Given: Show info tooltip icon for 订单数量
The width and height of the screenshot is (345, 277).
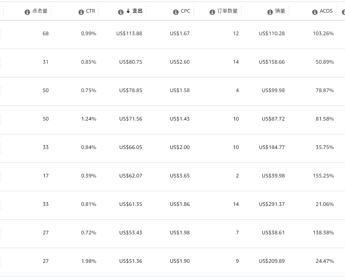Looking at the screenshot, I should point(212,12).
